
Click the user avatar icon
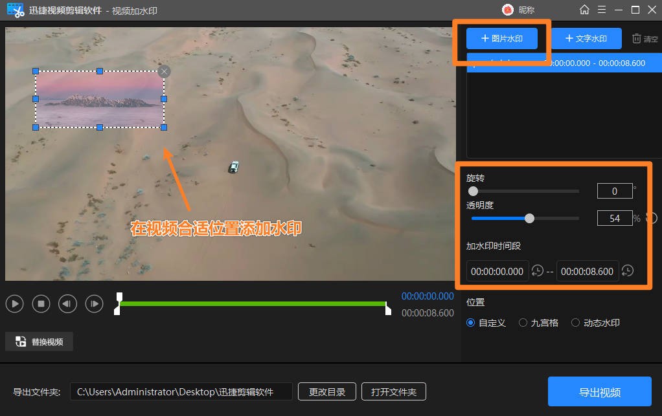508,10
